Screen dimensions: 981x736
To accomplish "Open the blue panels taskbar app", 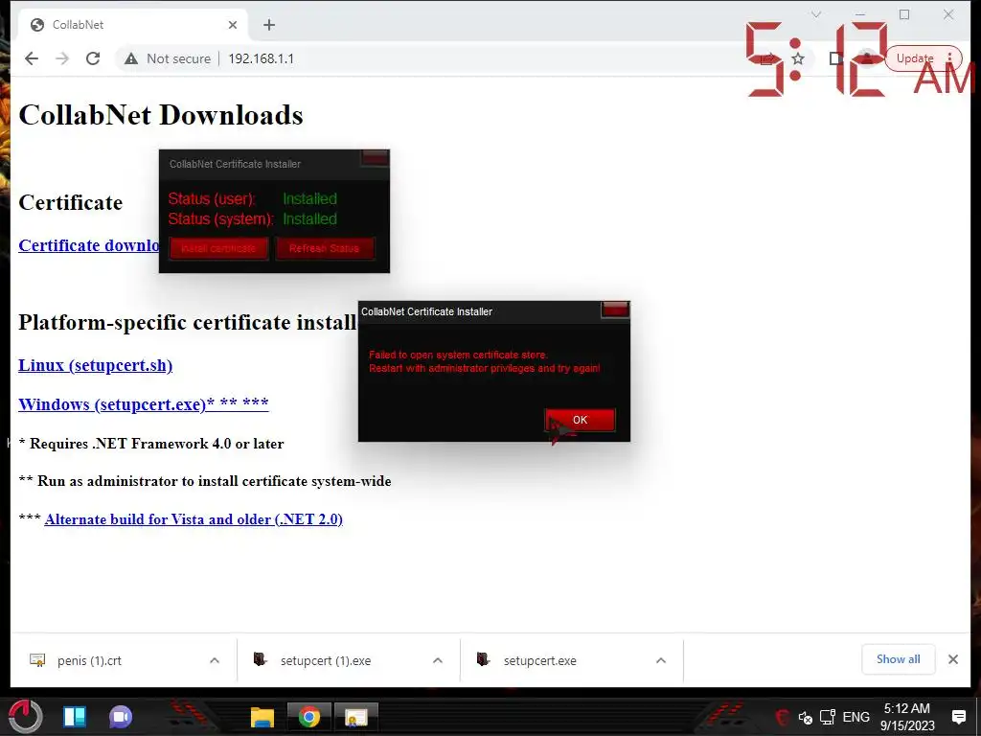I will point(75,717).
